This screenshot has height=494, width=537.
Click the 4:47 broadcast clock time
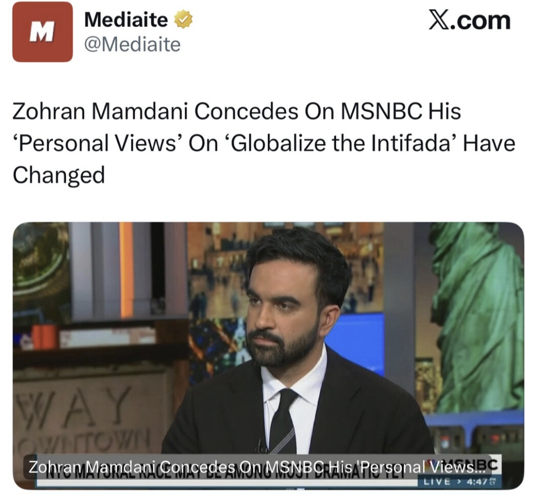tap(476, 482)
